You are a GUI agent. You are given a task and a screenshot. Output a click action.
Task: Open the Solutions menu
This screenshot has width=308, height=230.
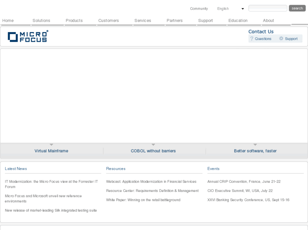tap(41, 21)
